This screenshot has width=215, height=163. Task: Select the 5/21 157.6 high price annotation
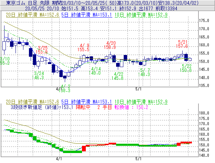pyautogui.click(x=182, y=44)
